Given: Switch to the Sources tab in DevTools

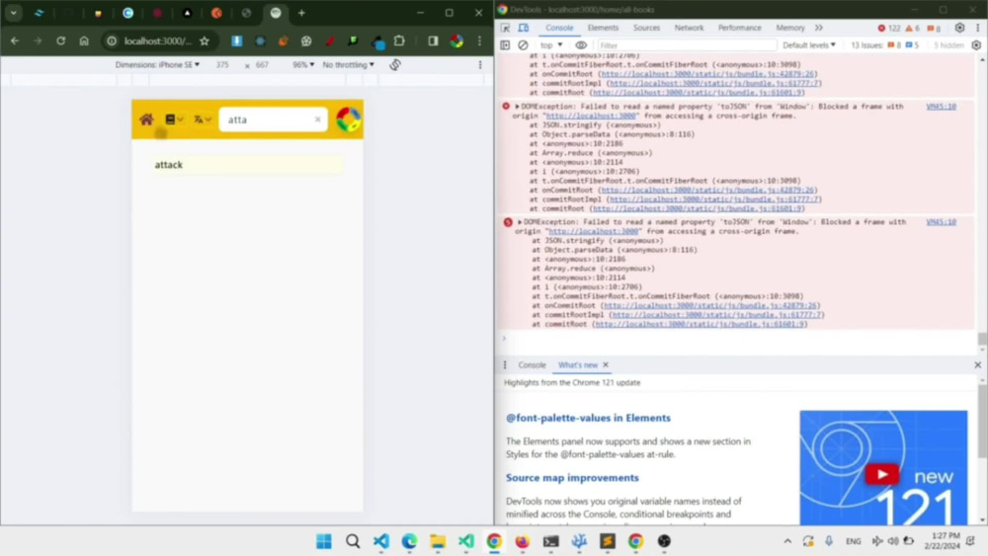Looking at the screenshot, I should pyautogui.click(x=646, y=28).
